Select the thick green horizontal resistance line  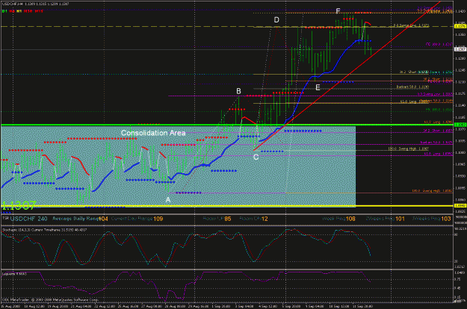(x=226, y=125)
